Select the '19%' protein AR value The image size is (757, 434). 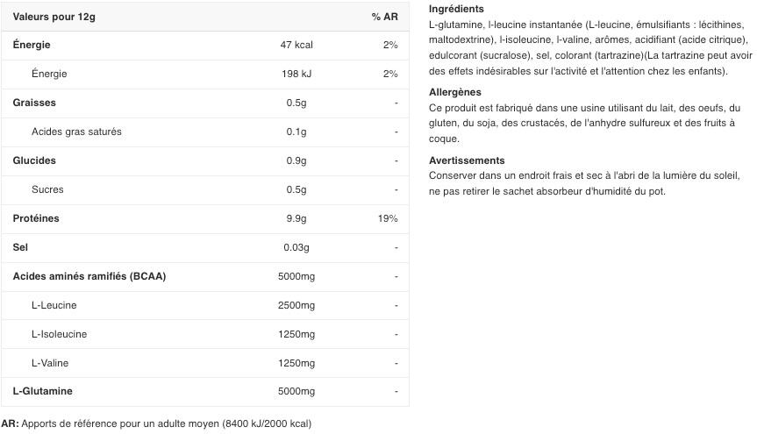[388, 218]
